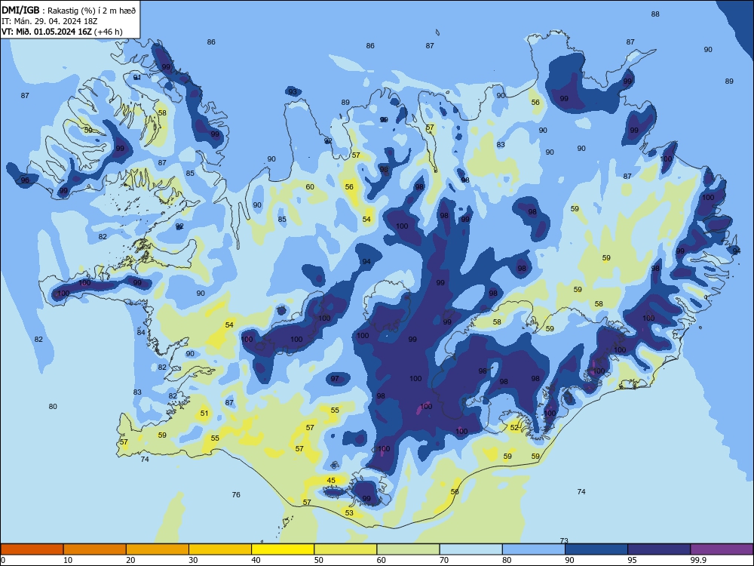Click the humidity value '91' on the map
The width and height of the screenshot is (754, 566).
tap(137, 78)
